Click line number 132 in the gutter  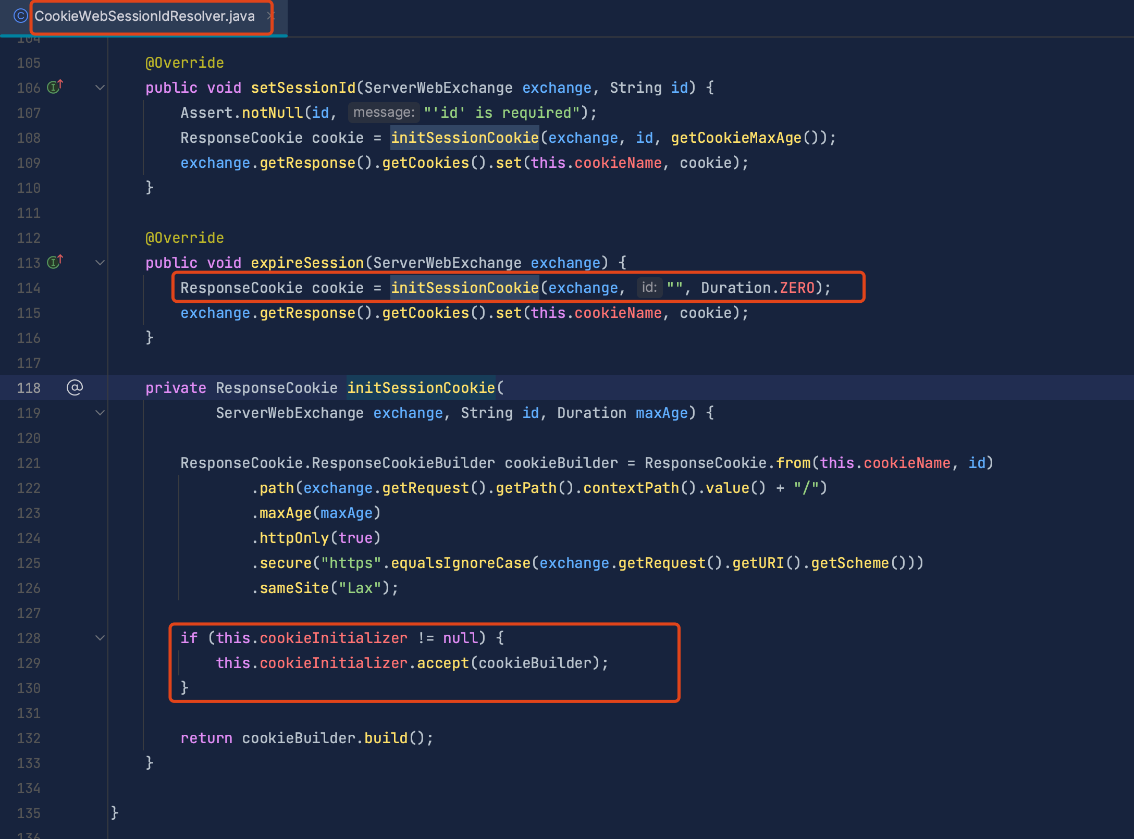(28, 738)
